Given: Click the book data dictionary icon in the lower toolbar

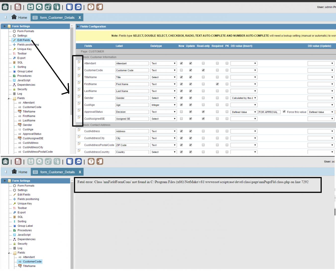Looking at the screenshot, I should pos(70,161).
